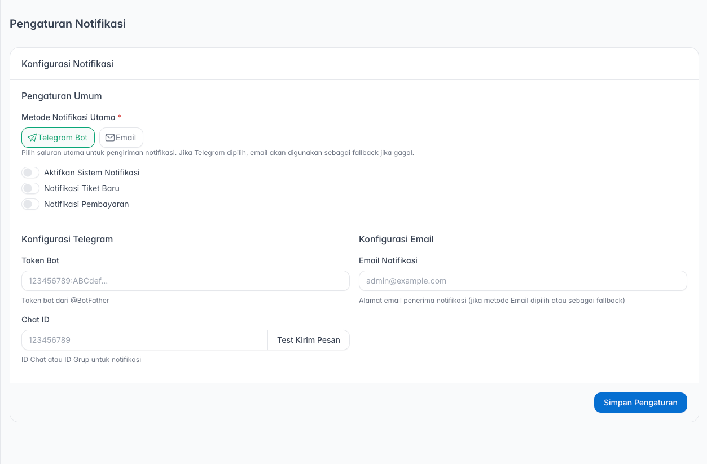Click the 'Email Notifikasi' field label
The width and height of the screenshot is (707, 464).
[388, 260]
